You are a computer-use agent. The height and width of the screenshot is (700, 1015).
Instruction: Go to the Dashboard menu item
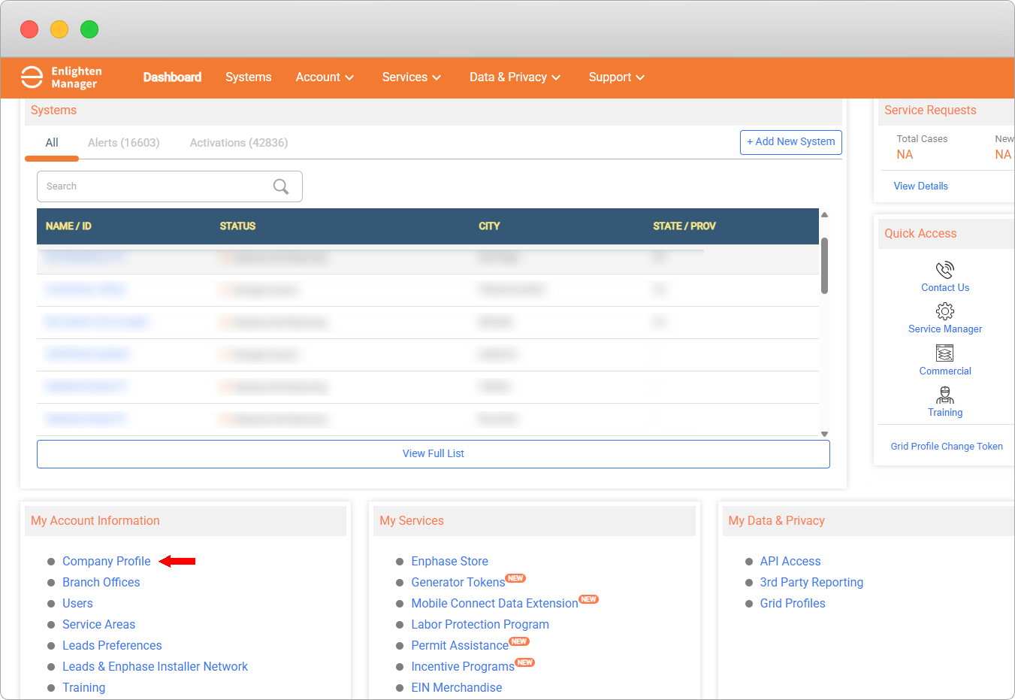[172, 77]
